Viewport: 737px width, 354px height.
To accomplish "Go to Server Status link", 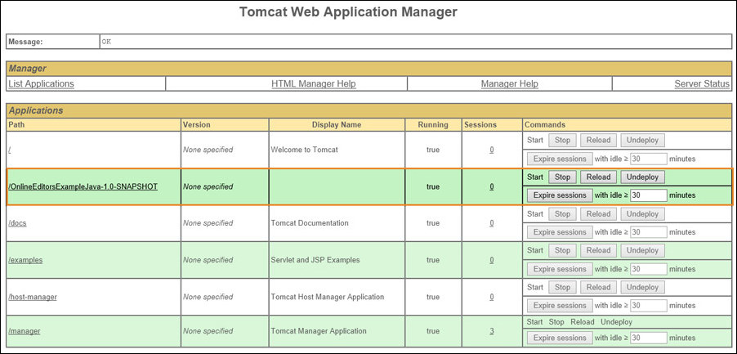I will click(x=702, y=83).
